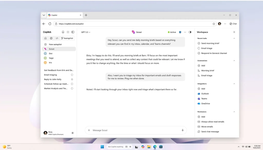
Task: Open the code brackets icon tab
Action: coord(57,38)
